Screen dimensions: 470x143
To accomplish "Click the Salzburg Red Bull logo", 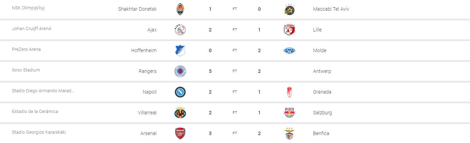I will coord(289,113).
